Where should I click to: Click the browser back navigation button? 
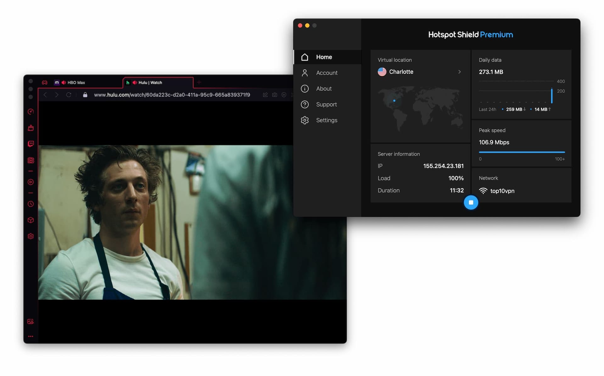[x=45, y=94]
